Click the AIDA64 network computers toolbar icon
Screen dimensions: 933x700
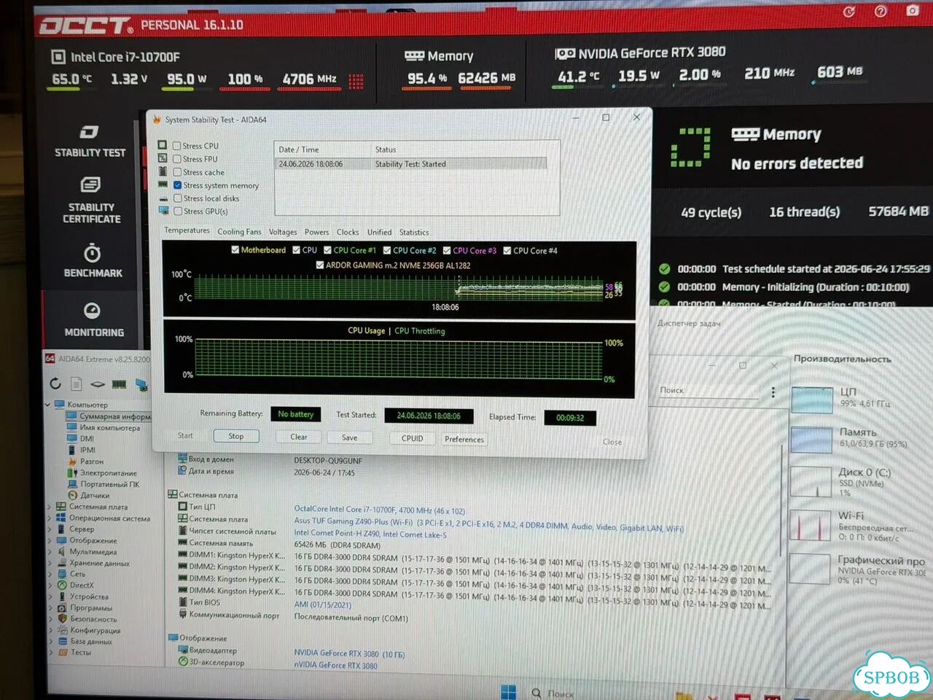pyautogui.click(x=141, y=384)
